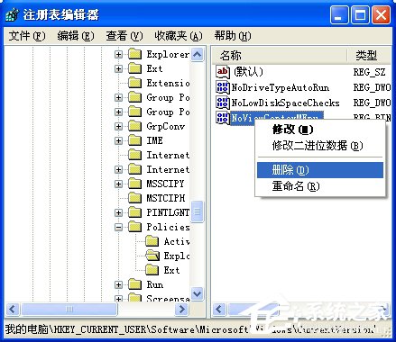Select the (默认) value name
Image resolution: width=396 pixels, height=342 pixels.
[248, 72]
